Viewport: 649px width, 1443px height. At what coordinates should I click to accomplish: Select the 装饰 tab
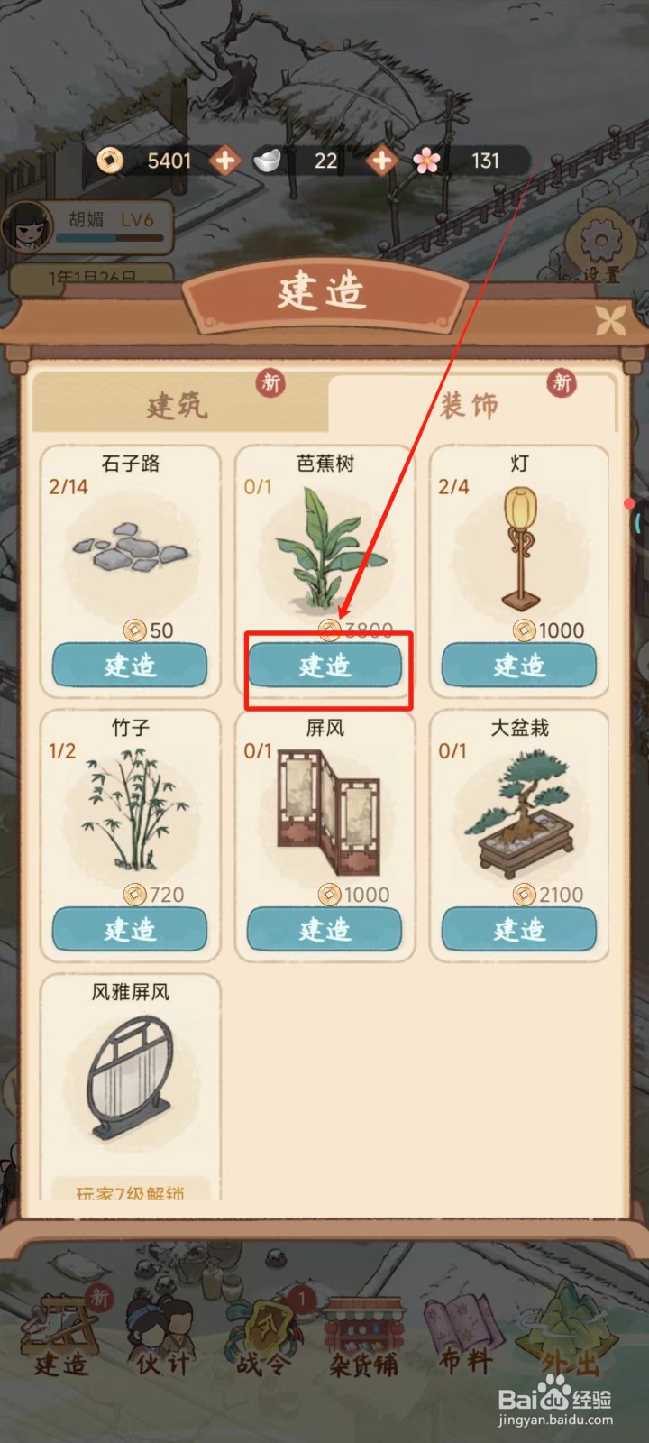(470, 404)
